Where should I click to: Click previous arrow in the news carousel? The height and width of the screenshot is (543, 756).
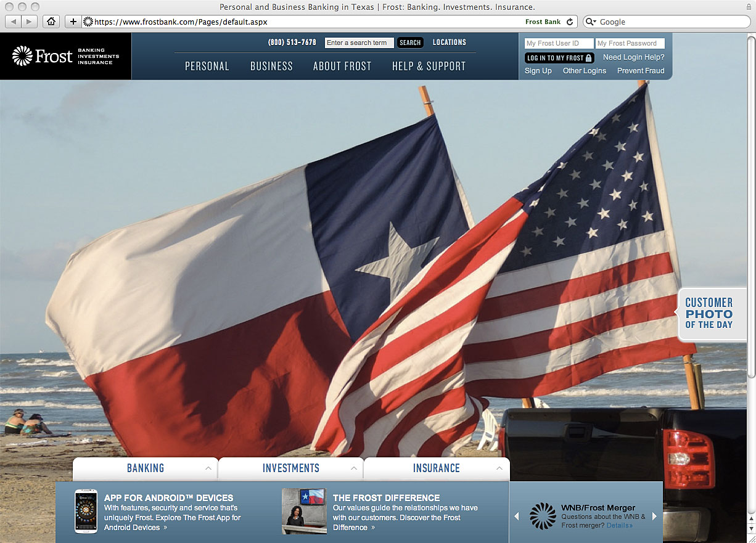(x=517, y=516)
